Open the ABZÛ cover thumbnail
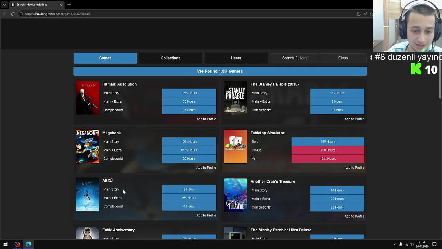This screenshot has width=442, height=249. tap(87, 194)
